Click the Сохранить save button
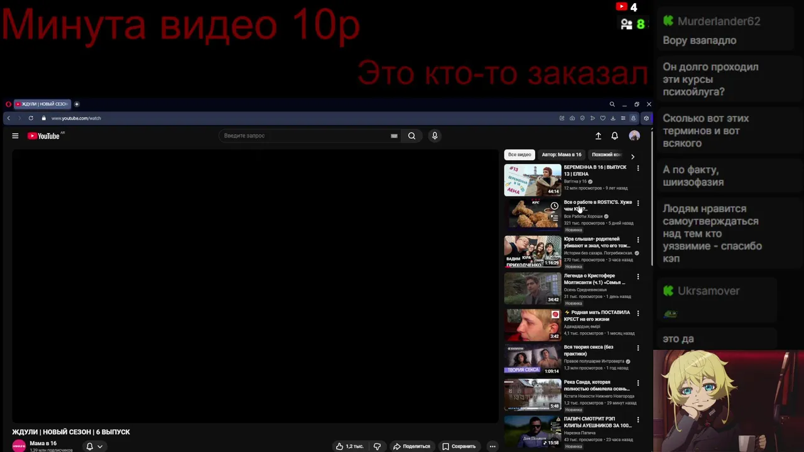Screen dimensions: 804x452 tap(459, 446)
